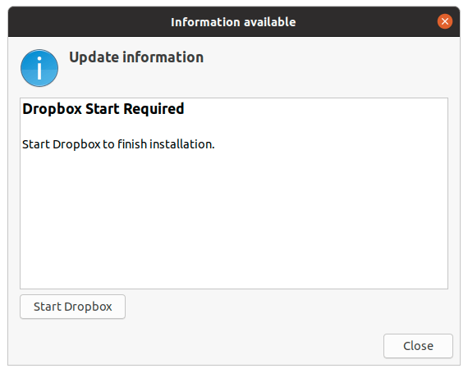This screenshot has width=468, height=373.
Task: Click the white letter i inside blue circle
Action: pos(39,68)
